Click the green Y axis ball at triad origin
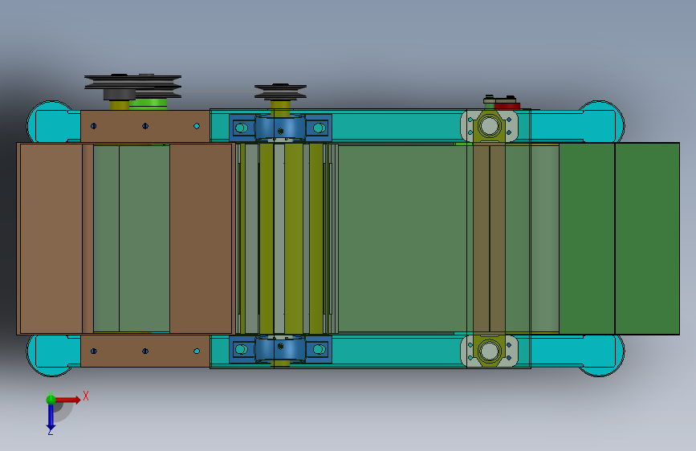The height and width of the screenshot is (451, 696). tap(51, 399)
